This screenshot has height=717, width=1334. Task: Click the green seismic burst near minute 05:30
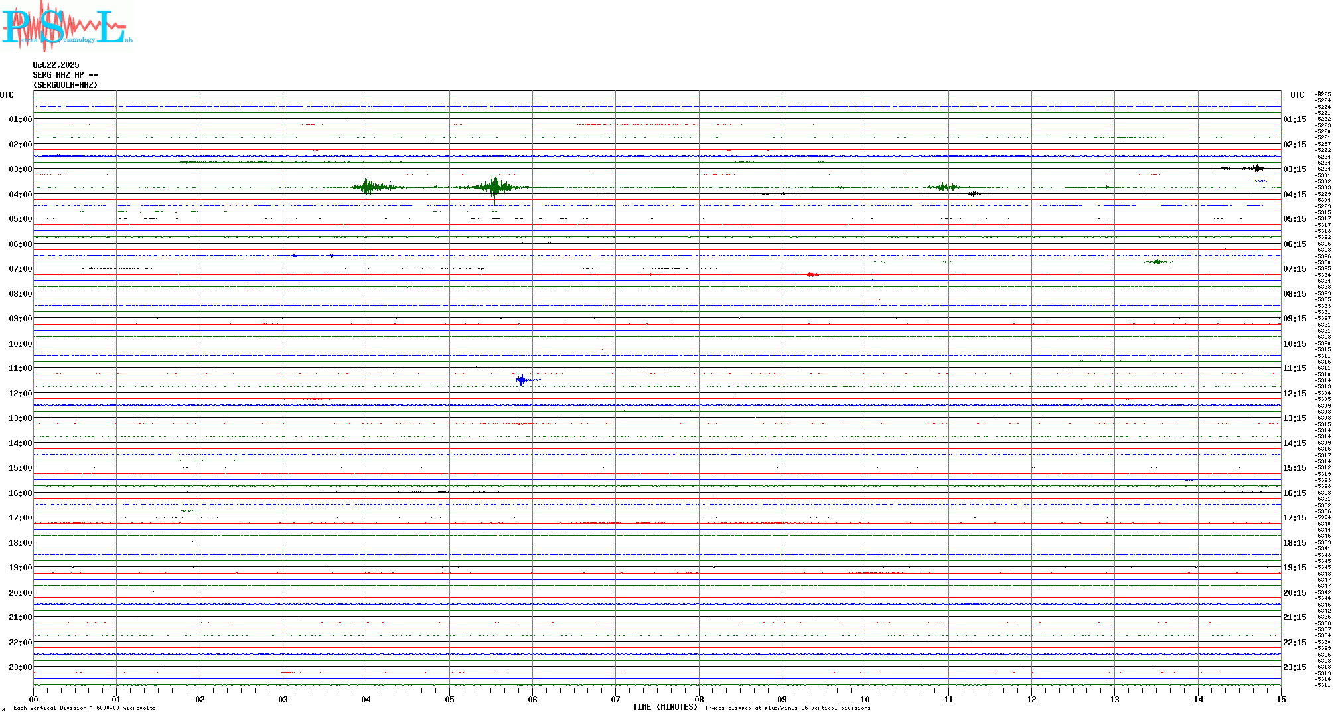click(x=493, y=187)
